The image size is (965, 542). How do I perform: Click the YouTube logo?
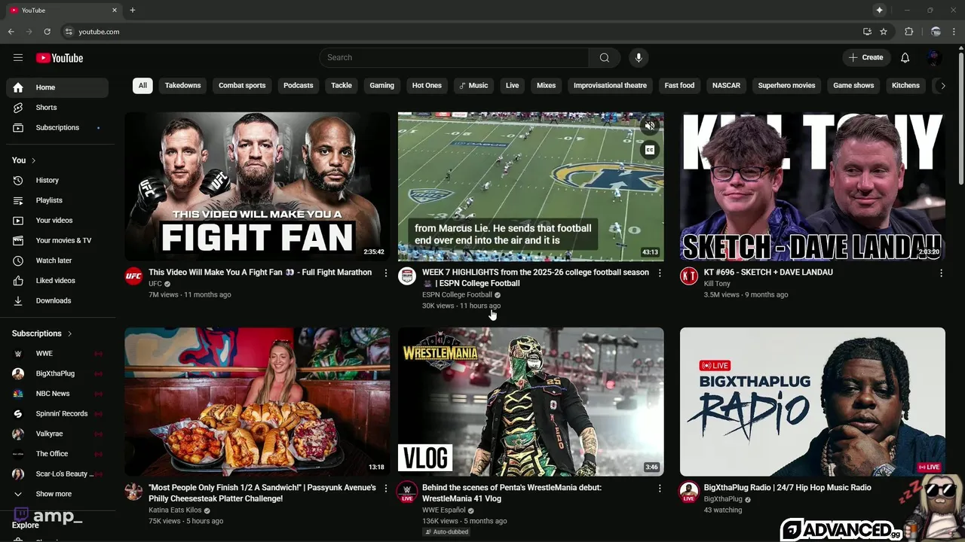(x=59, y=58)
